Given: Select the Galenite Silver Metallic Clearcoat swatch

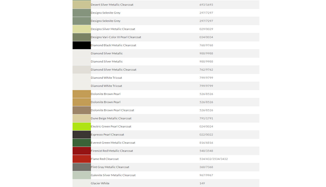Looking at the screenshot, I should (81, 175).
